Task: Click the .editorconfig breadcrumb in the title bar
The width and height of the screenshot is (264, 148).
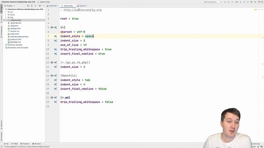Action: [x=44, y=2]
